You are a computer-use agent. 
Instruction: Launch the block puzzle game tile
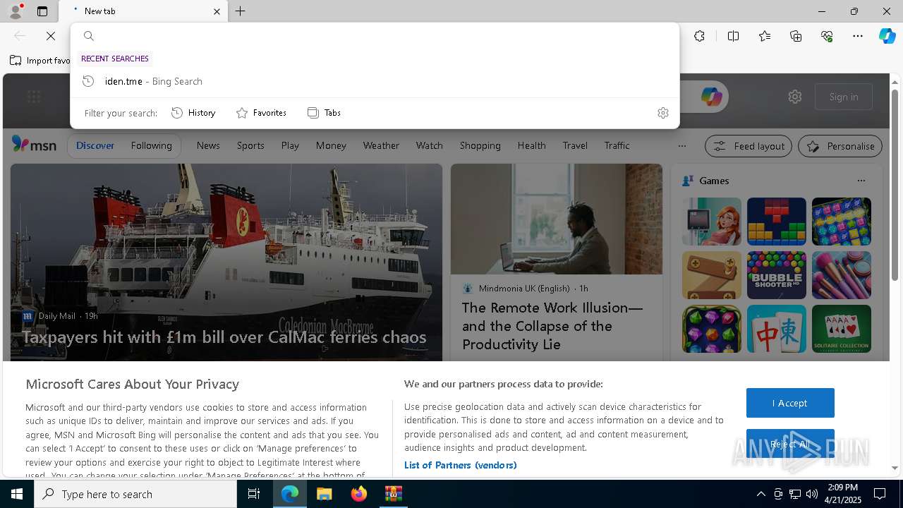pyautogui.click(x=777, y=222)
